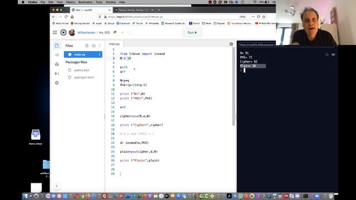Click the browser back button
Image resolution: width=356 pixels, height=200 pixels.
coord(54,17)
